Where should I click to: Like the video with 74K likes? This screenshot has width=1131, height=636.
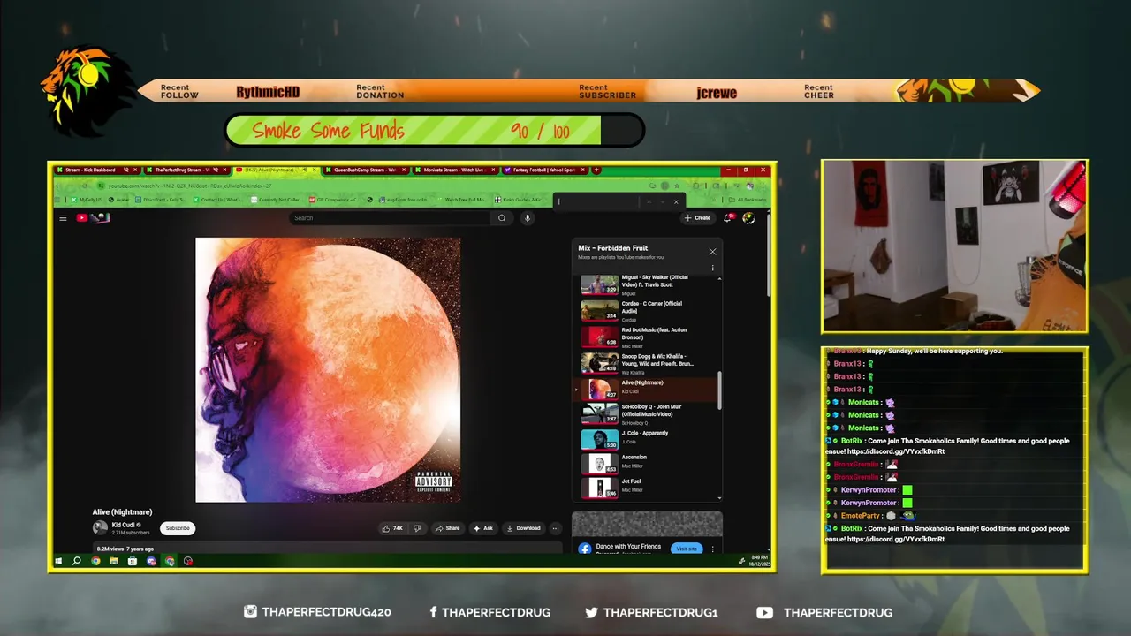(392, 528)
